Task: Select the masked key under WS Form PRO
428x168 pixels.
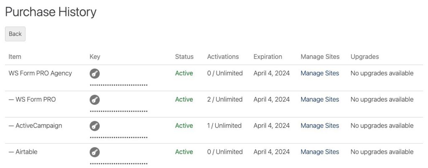Action: coord(119,111)
